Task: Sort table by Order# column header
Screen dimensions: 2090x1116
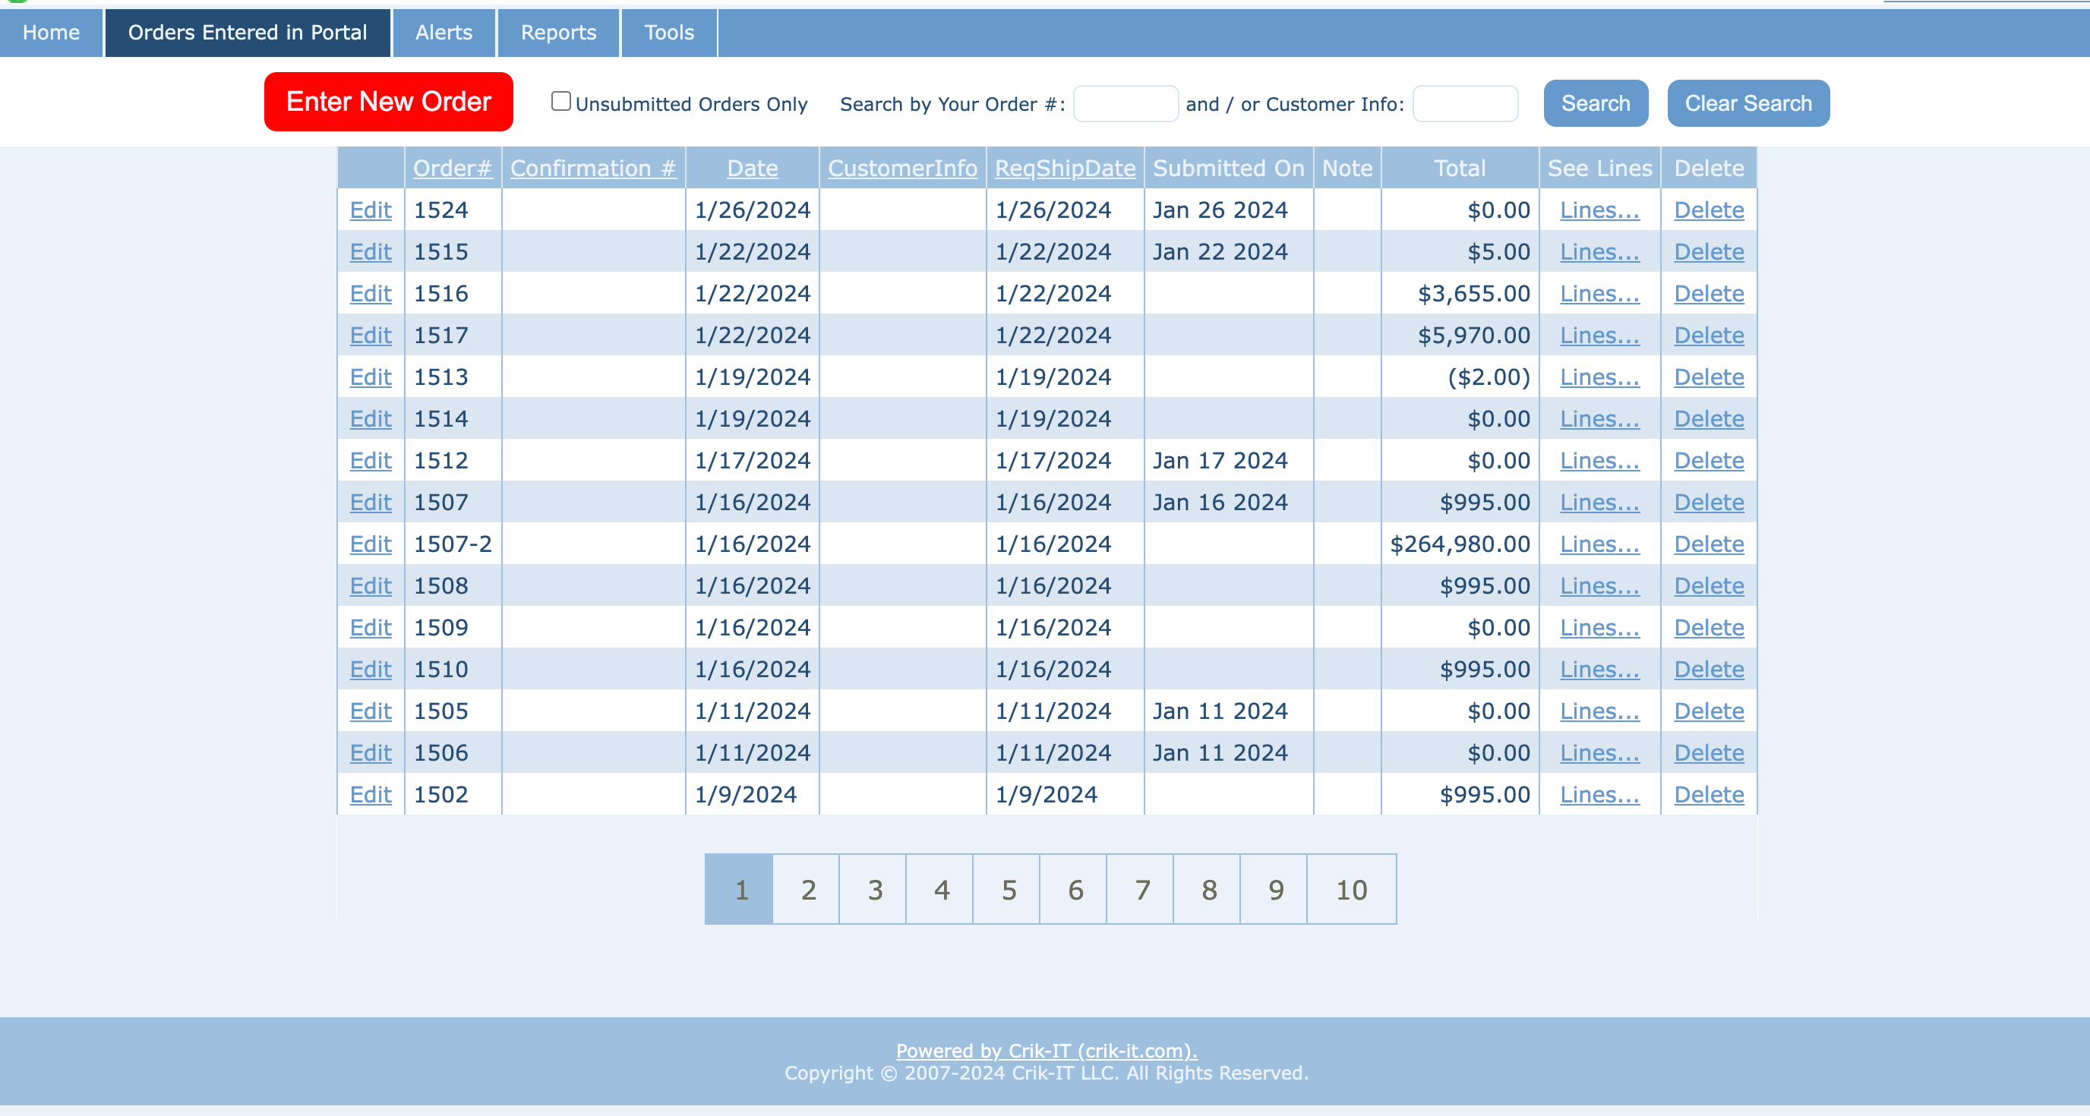Action: pyautogui.click(x=452, y=168)
